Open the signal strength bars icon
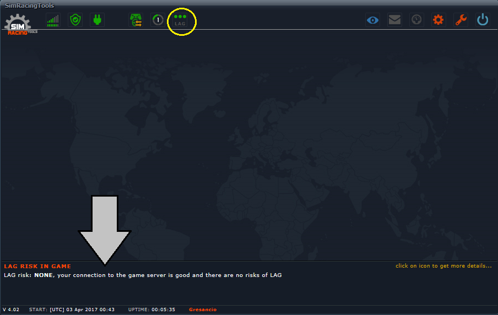This screenshot has width=498, height=315. tap(53, 20)
